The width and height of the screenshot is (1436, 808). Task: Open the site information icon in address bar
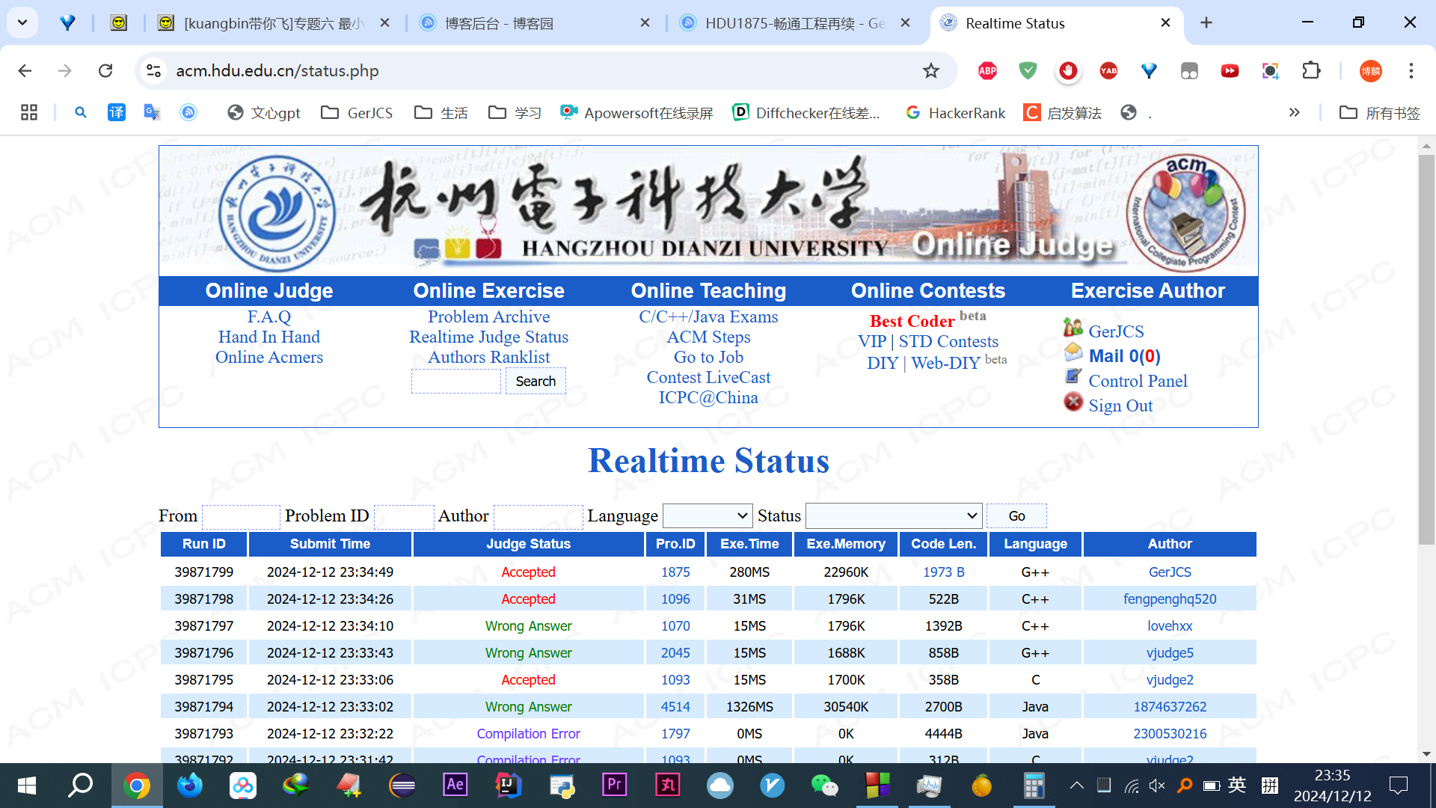153,70
